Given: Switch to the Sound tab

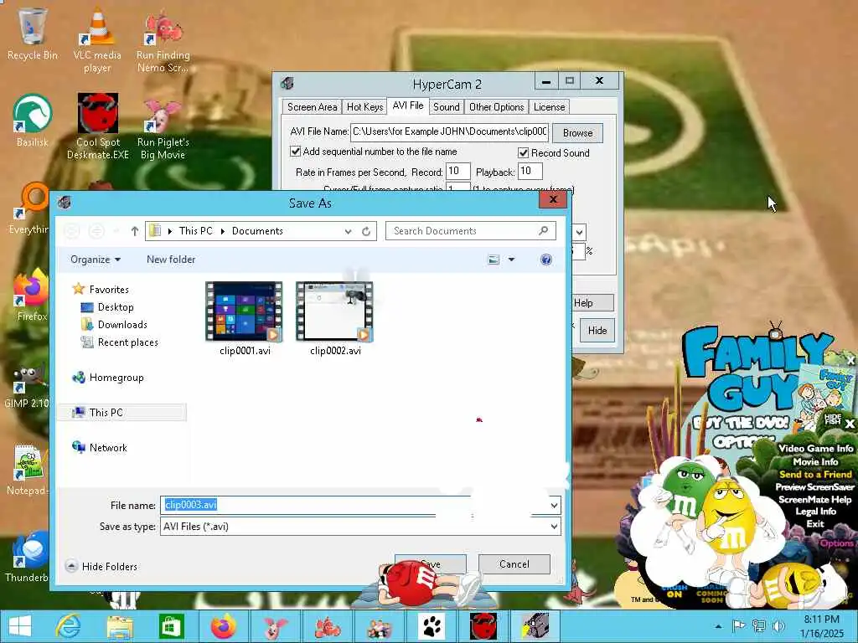Looking at the screenshot, I should 447,107.
